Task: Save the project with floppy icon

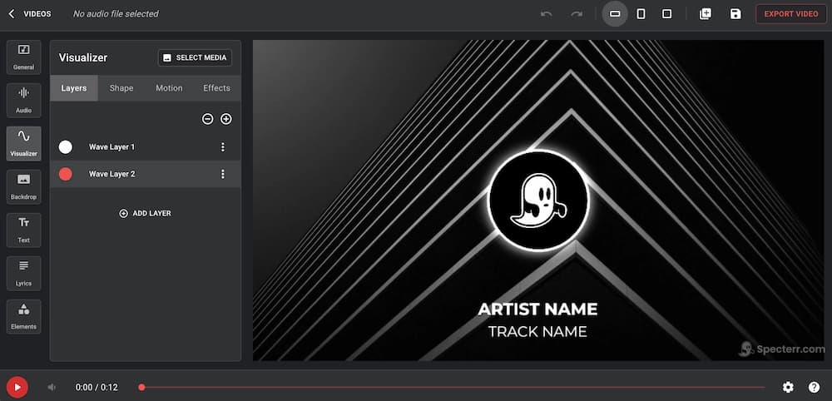Action: (x=735, y=14)
